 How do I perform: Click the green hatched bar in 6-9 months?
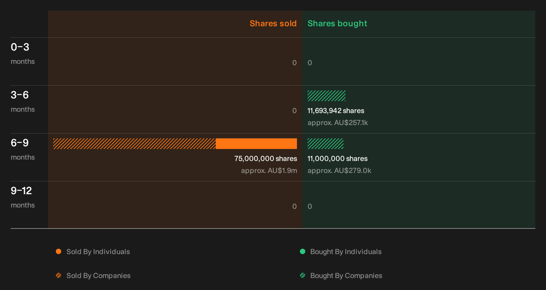[x=326, y=144]
